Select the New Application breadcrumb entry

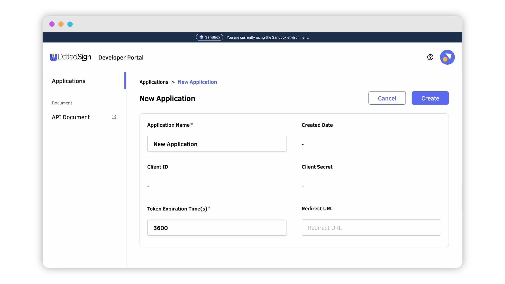(197, 82)
